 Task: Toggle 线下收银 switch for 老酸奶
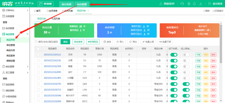point(174,90)
